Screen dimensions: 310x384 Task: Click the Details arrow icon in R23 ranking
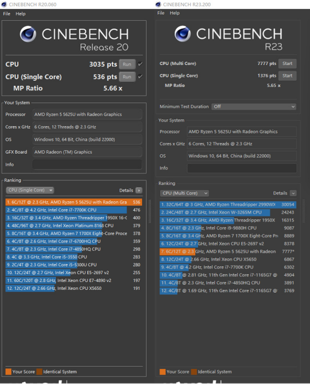pyautogui.click(x=293, y=193)
